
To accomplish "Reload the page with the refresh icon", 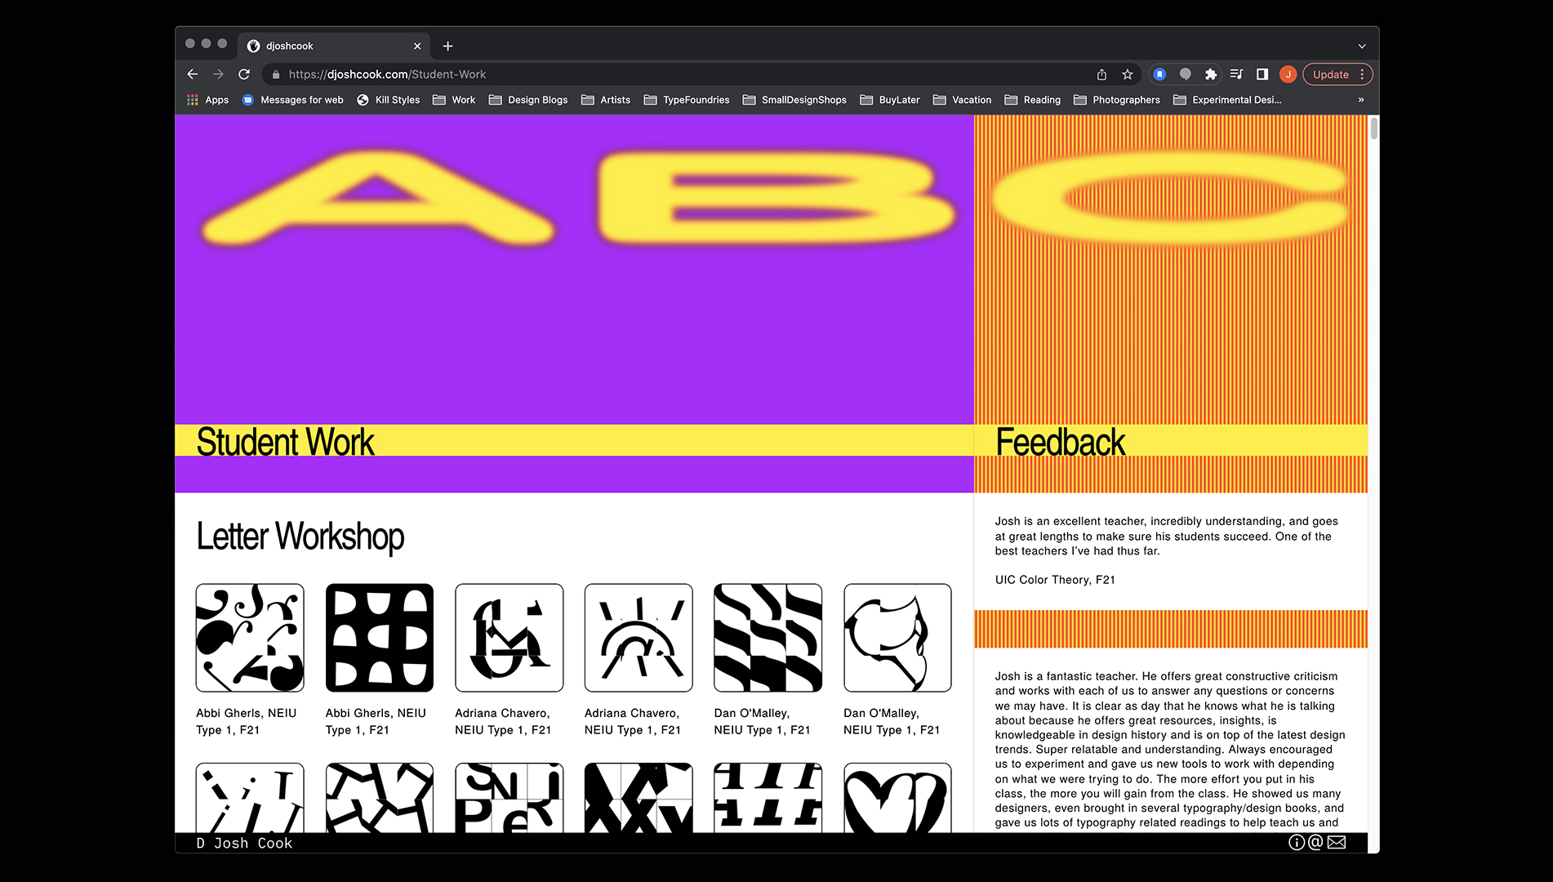I will 244,74.
